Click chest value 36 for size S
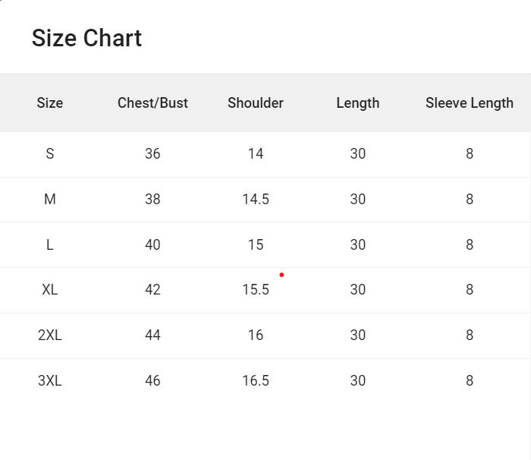 coord(152,154)
